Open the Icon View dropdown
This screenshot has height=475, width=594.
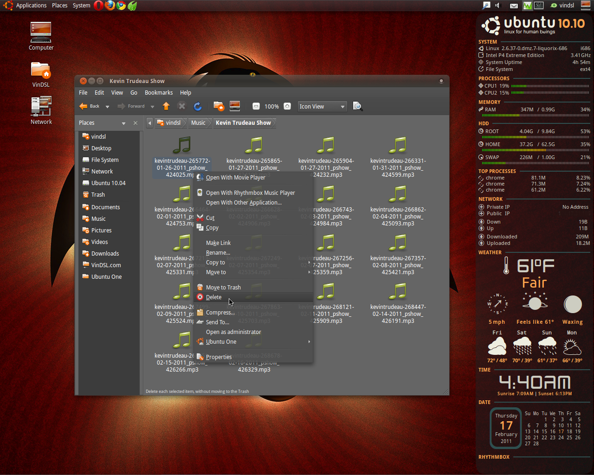pos(322,106)
